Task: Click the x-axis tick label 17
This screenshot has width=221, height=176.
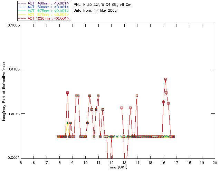Action: click(x=176, y=163)
